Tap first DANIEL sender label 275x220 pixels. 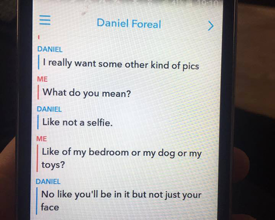point(50,49)
